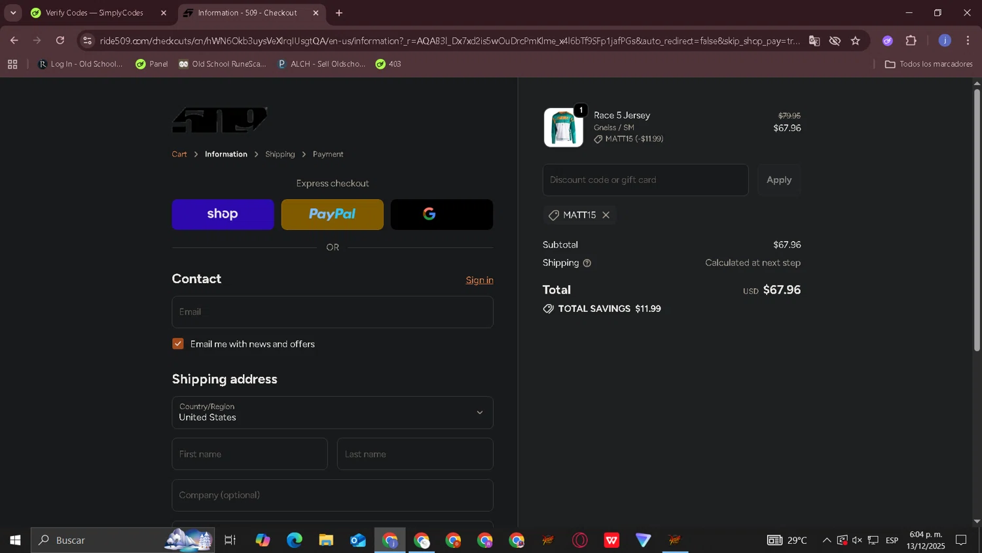Open Task View on taskbar
Viewport: 982px width, 553px height.
[x=230, y=541]
